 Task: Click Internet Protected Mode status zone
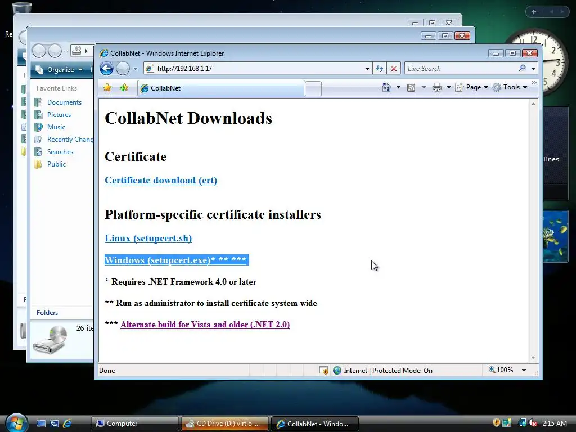tap(383, 370)
